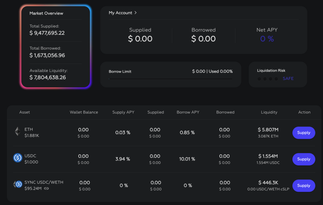Click the Wallet Balance column header
Viewport: 323px width, 205px height.
[84, 112]
